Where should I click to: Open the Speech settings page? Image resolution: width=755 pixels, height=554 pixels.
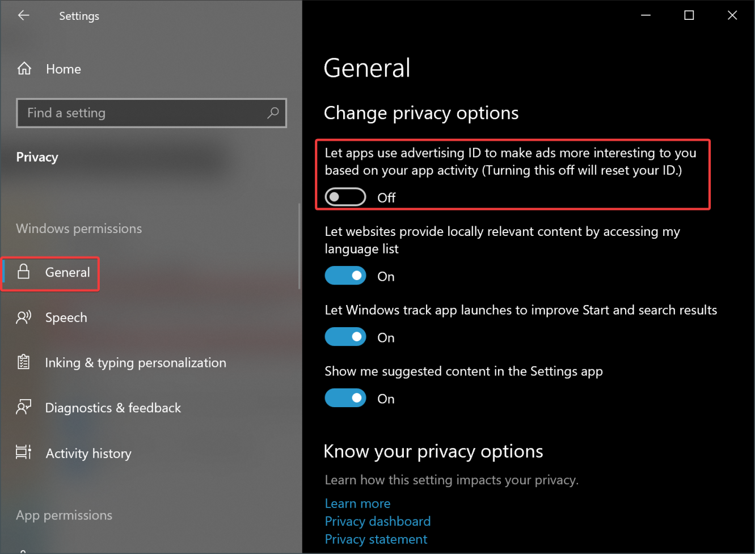click(66, 318)
